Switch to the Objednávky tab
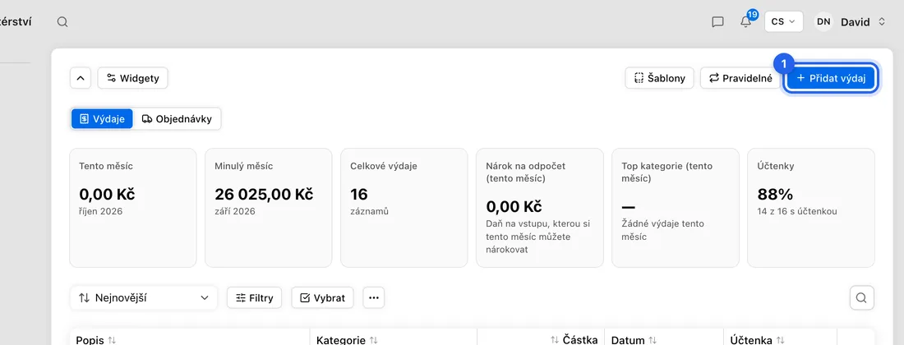Image resolution: width=904 pixels, height=345 pixels. (177, 119)
